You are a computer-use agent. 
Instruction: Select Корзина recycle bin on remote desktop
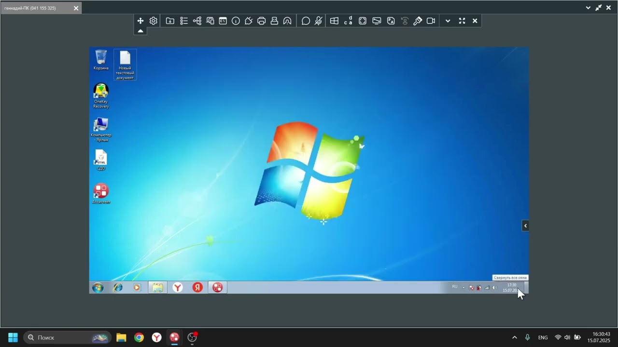101,60
